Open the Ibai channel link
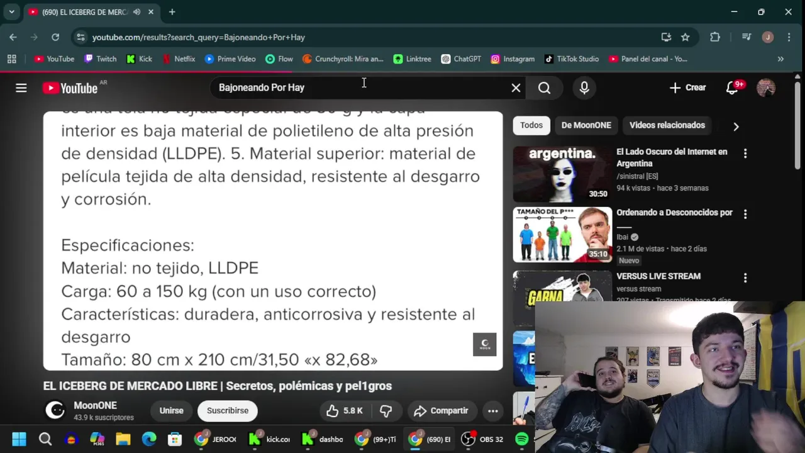Screen dimensions: 805x453 coord(622,237)
